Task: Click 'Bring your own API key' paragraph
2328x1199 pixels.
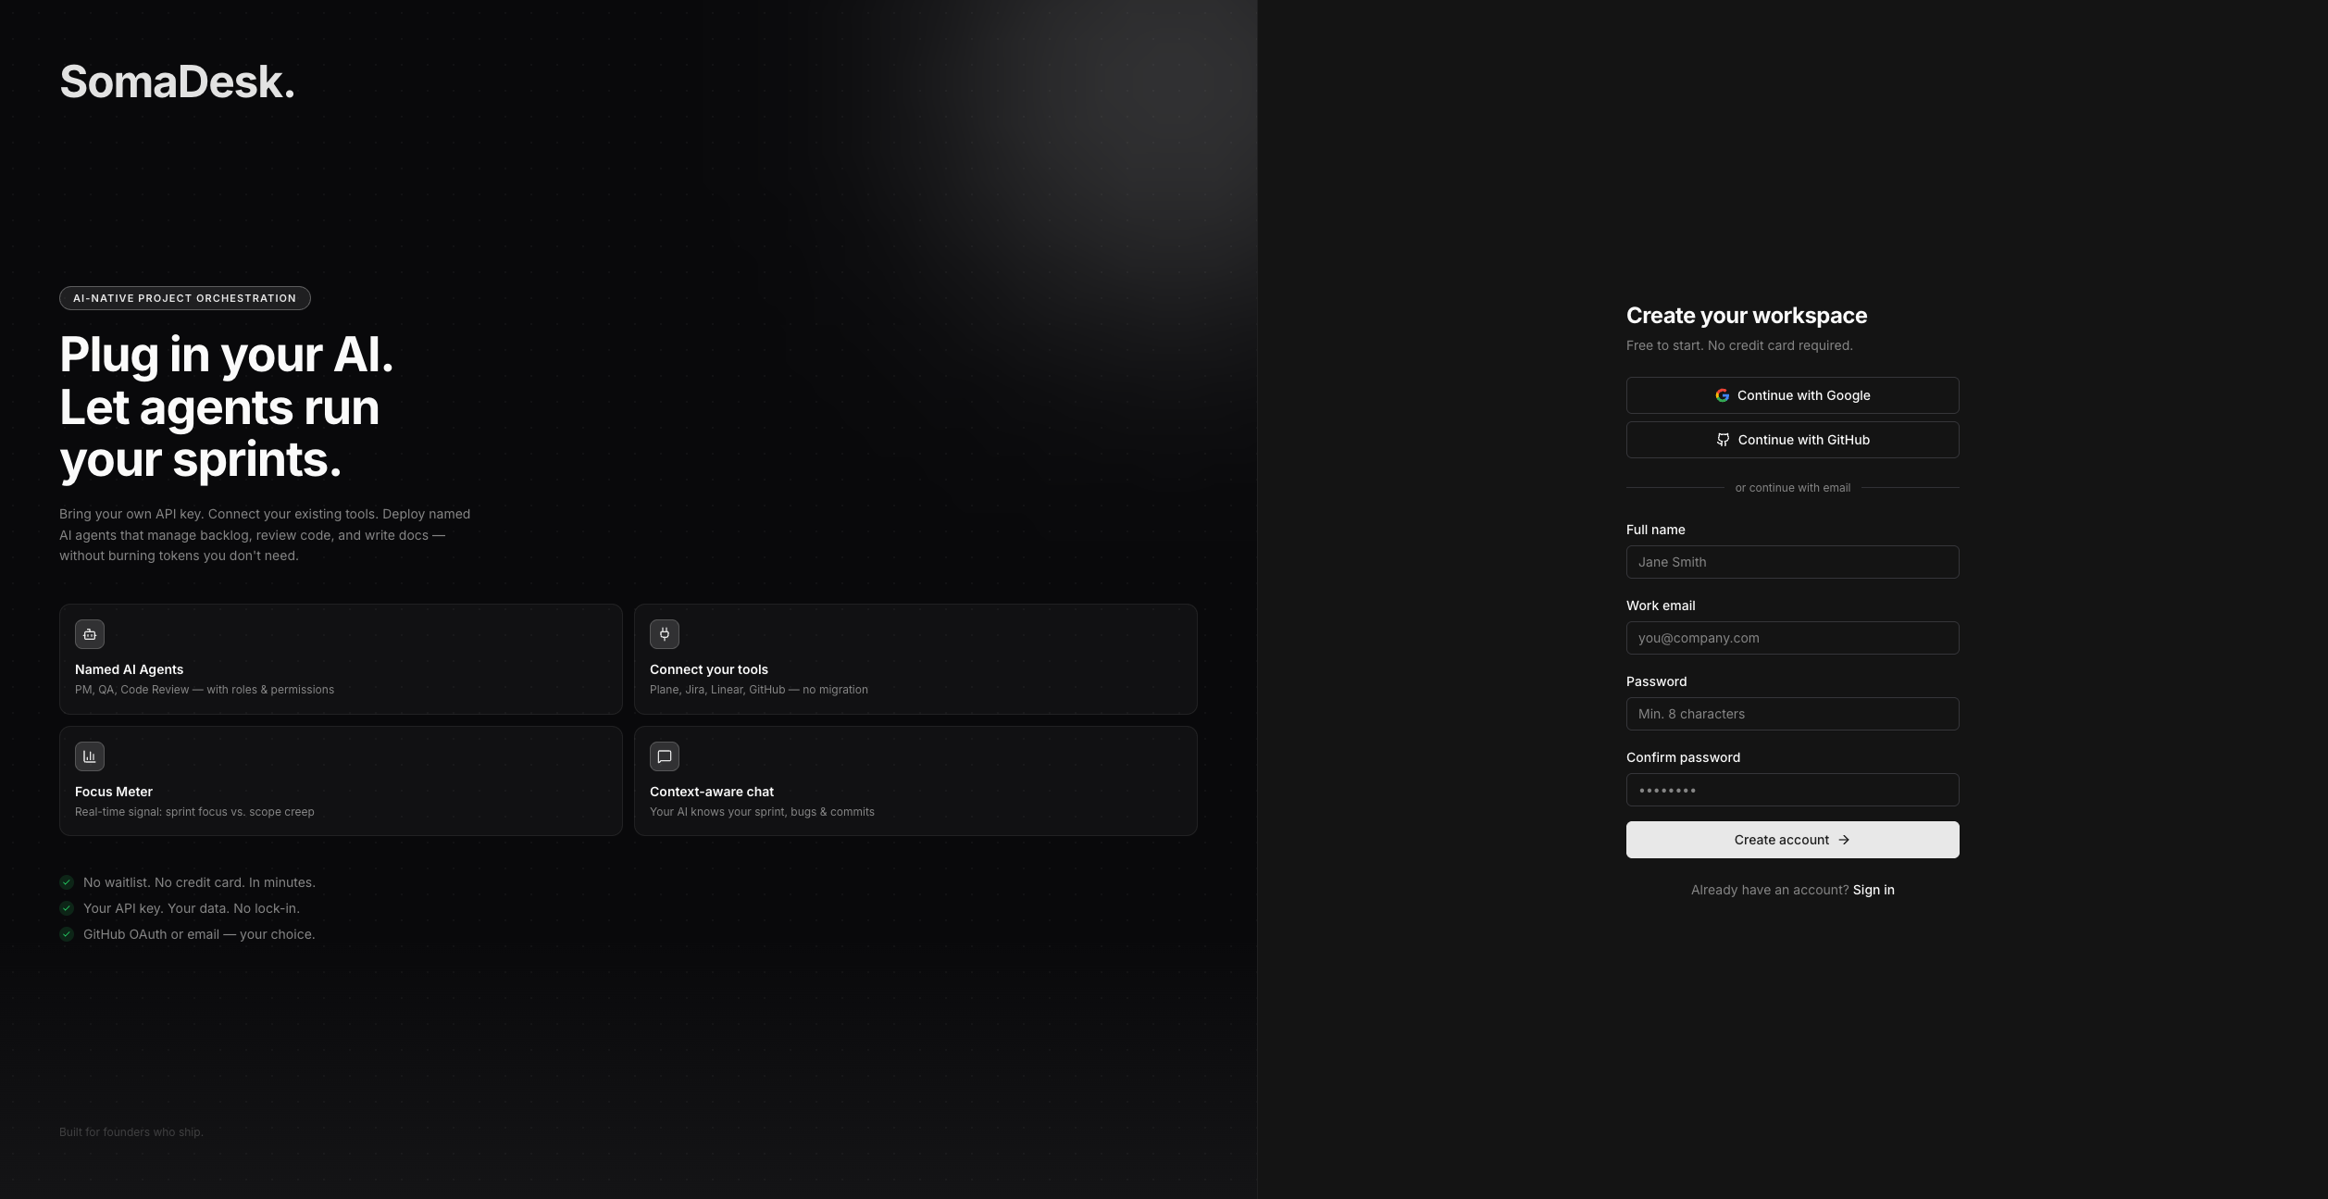Action: tap(265, 535)
